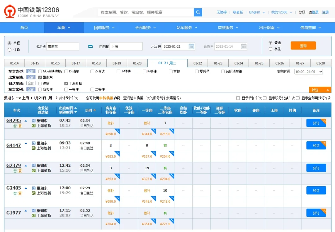Open the 会员服务 menu
Image resolution: width=335 pixels, height=232 pixels.
[x=145, y=28]
